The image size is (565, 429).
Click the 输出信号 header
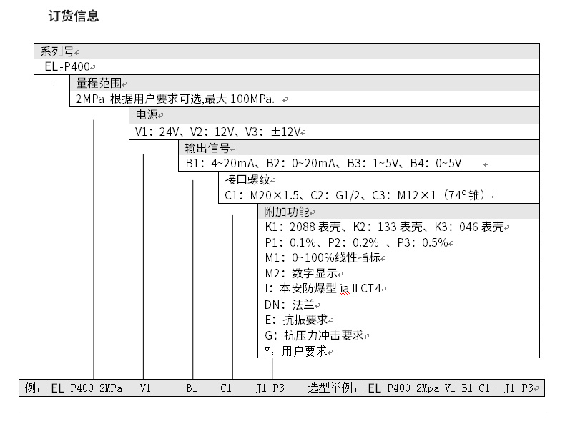207,148
